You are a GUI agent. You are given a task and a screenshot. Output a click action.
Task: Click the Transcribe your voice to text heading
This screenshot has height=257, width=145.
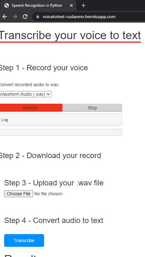pyautogui.click(x=70, y=35)
